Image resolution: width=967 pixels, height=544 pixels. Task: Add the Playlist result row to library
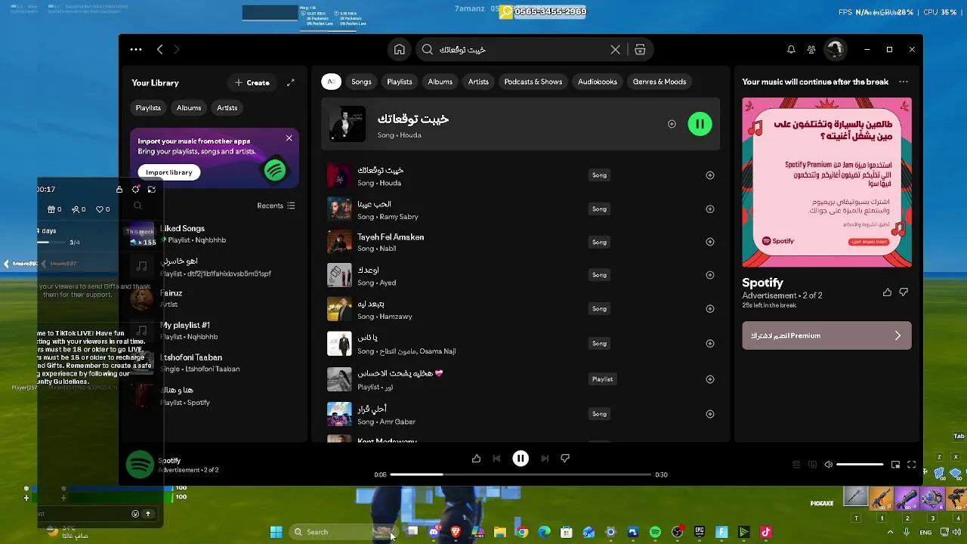click(710, 379)
